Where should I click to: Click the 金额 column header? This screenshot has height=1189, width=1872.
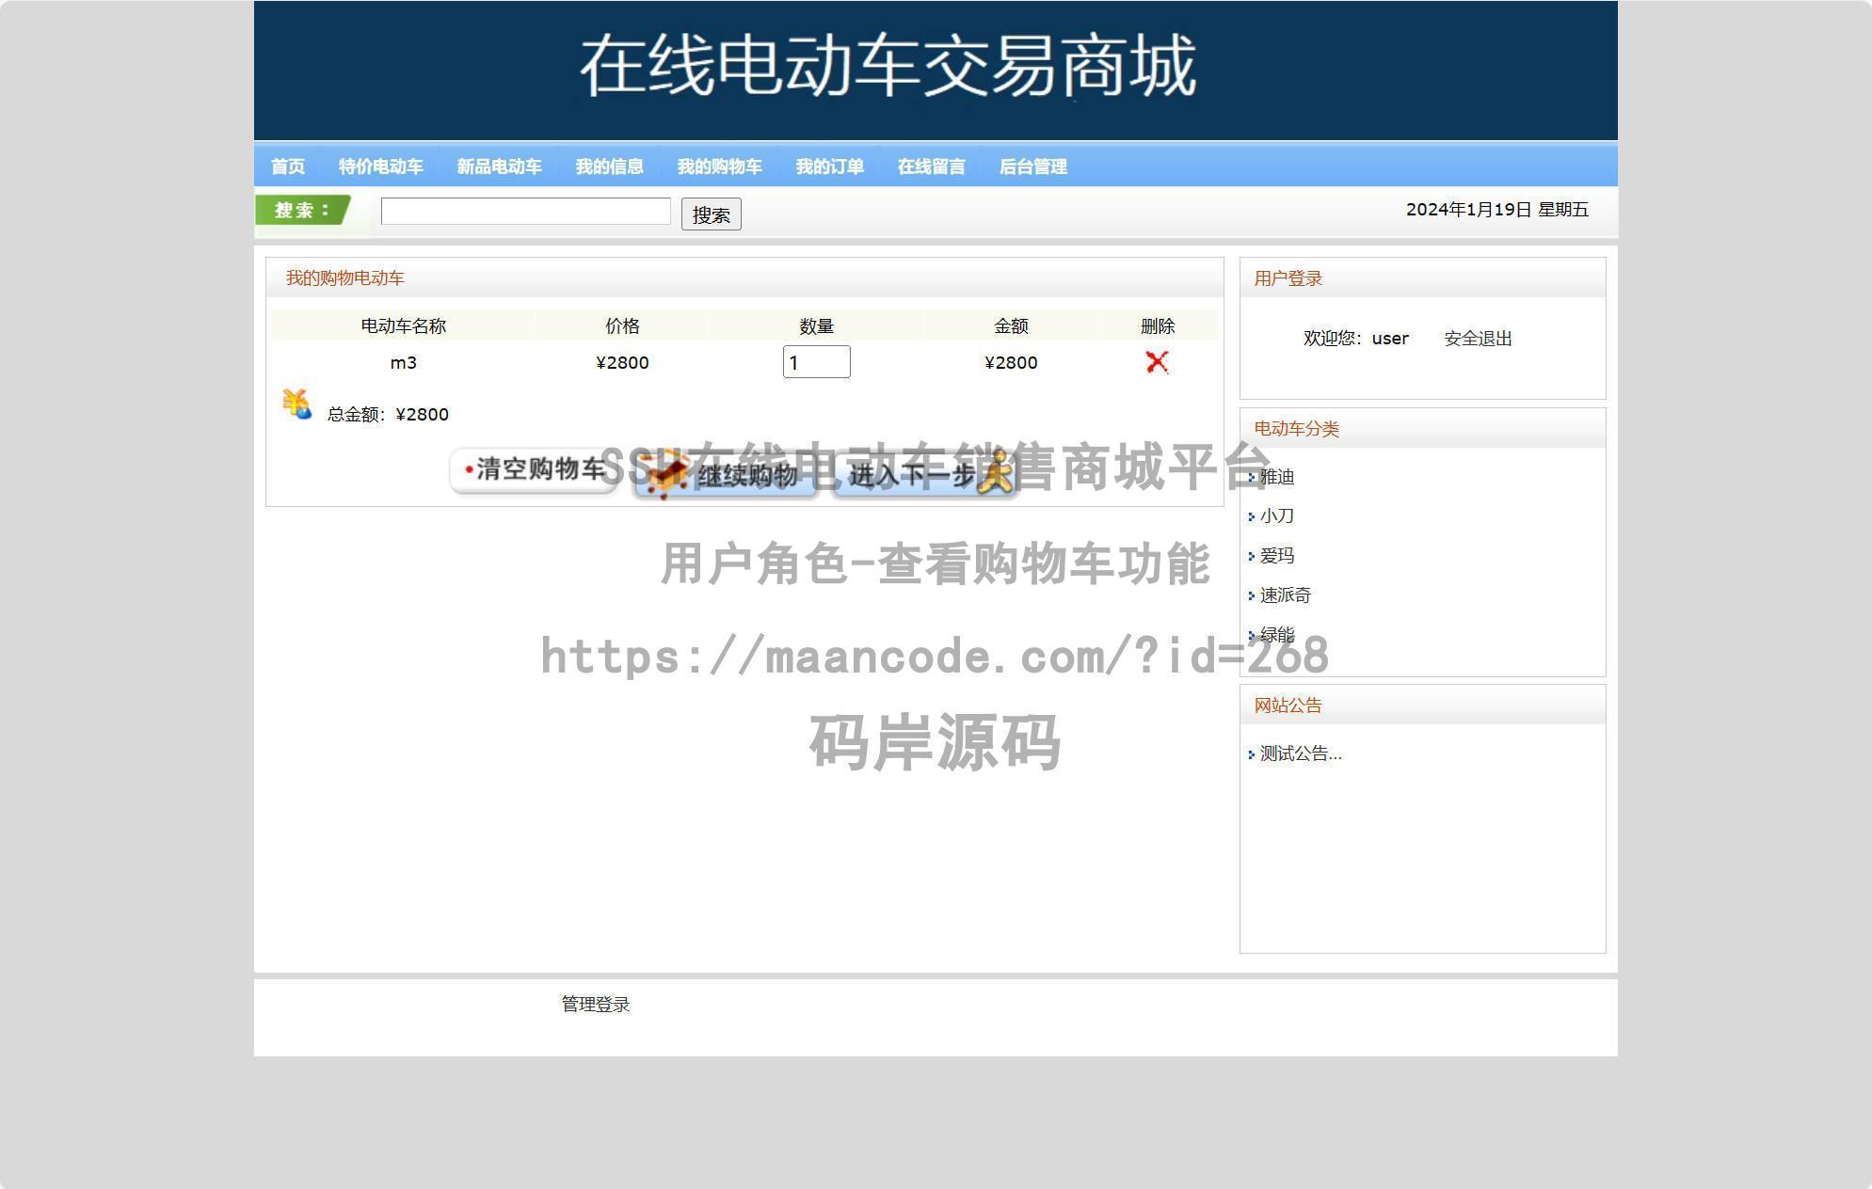tap(1012, 326)
